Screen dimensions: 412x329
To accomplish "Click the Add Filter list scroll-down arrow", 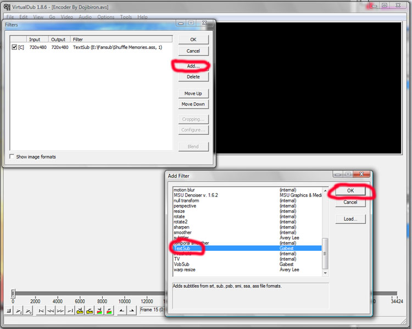I will tap(325, 273).
